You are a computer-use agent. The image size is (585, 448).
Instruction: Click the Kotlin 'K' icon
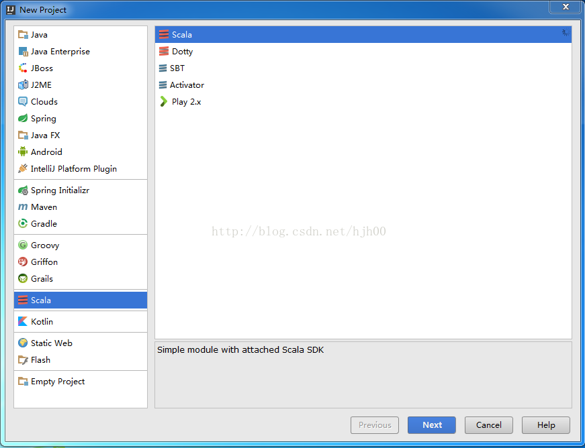23,322
